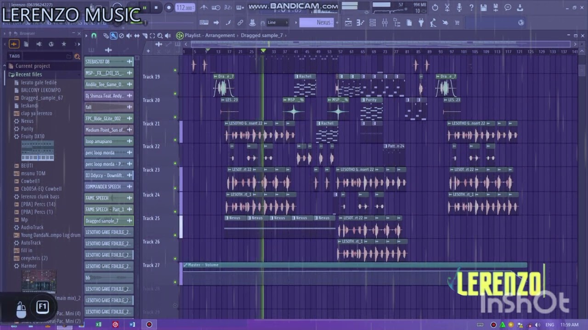The height and width of the screenshot is (330, 588).
Task: Select the browser audio files tab icon
Action: point(14,44)
